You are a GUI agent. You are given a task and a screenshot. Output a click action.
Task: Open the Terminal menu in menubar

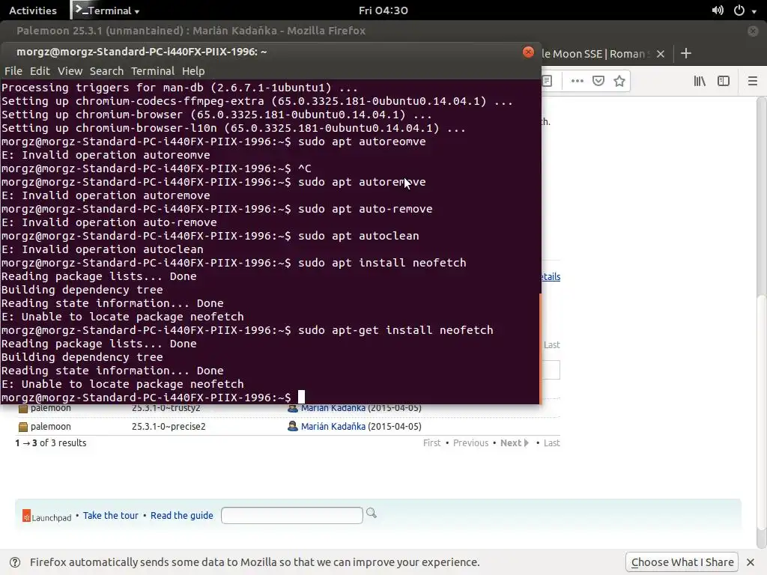pyautogui.click(x=153, y=71)
